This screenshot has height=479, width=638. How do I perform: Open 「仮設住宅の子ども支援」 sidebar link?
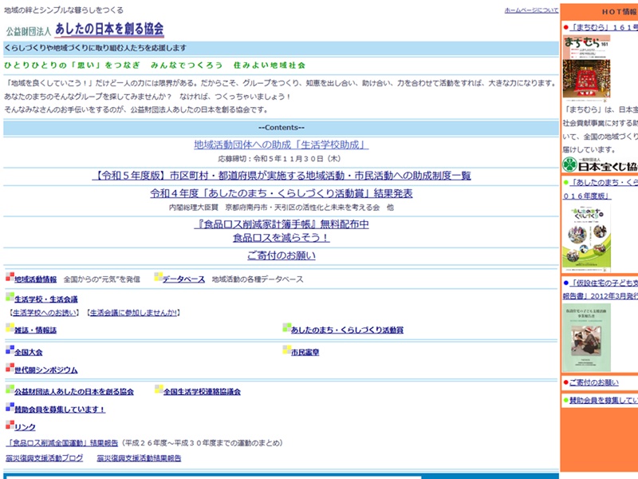click(601, 290)
